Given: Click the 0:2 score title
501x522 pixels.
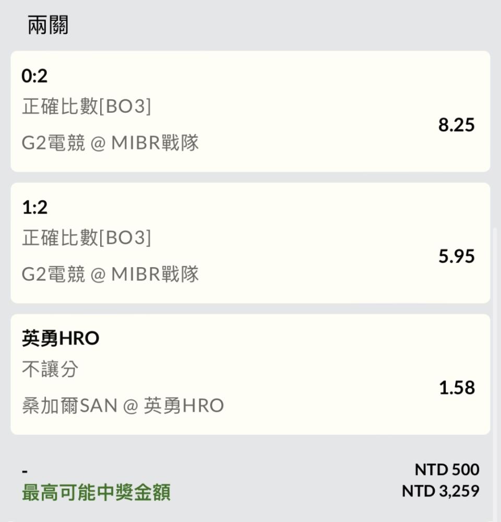Looking at the screenshot, I should (34, 76).
